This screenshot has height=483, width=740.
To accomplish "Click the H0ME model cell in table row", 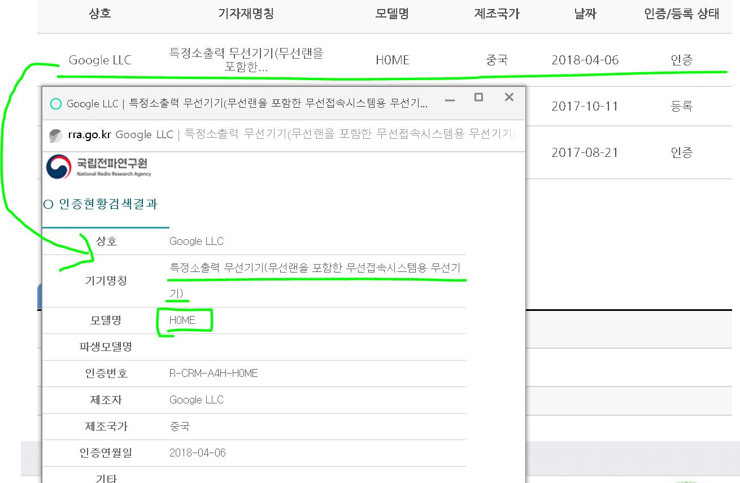I will tap(392, 60).
